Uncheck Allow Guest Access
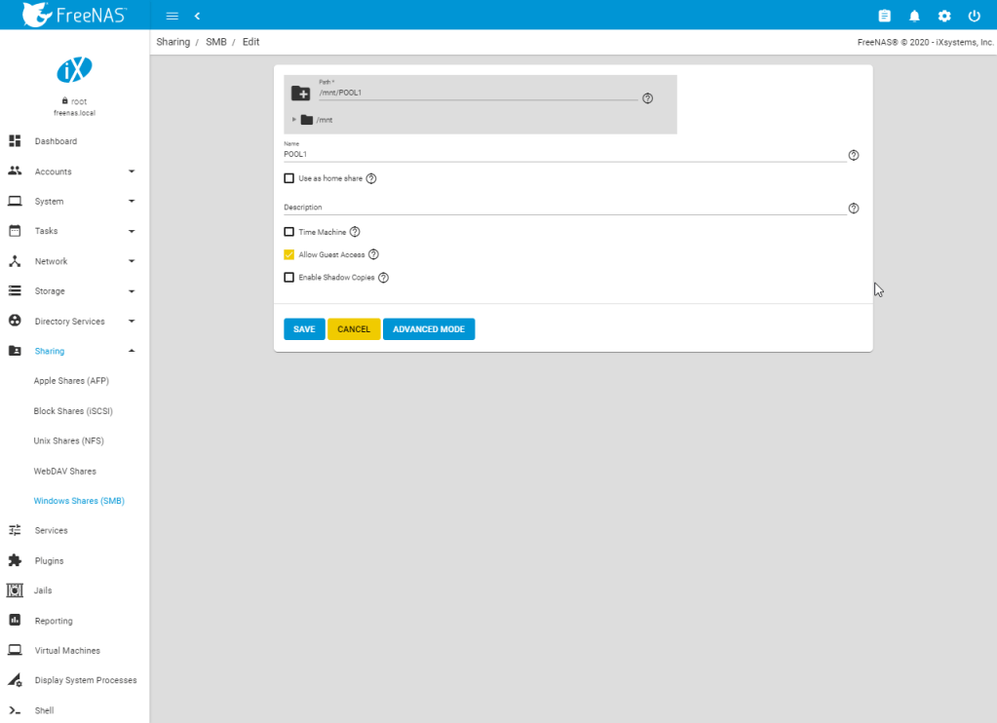997x723 pixels. coord(288,254)
